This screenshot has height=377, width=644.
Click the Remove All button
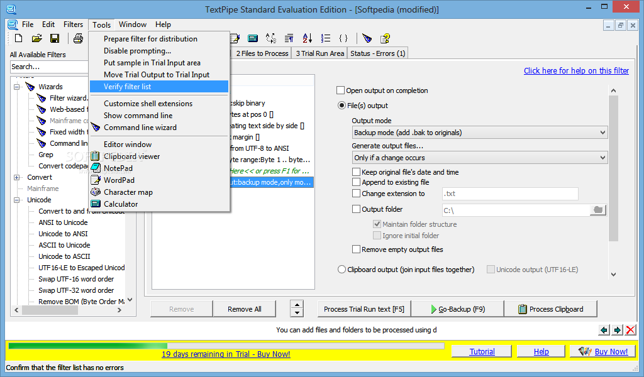245,309
